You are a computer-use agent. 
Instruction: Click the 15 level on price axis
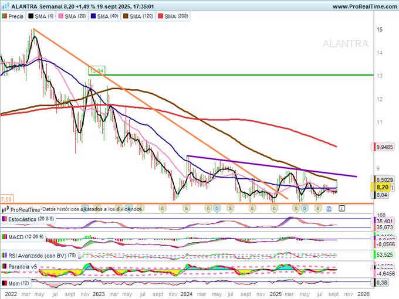tap(380, 29)
